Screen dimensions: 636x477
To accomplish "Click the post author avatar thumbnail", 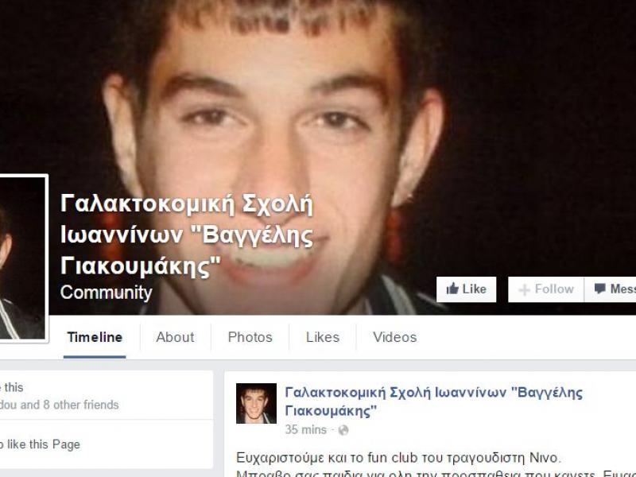I will pyautogui.click(x=256, y=403).
